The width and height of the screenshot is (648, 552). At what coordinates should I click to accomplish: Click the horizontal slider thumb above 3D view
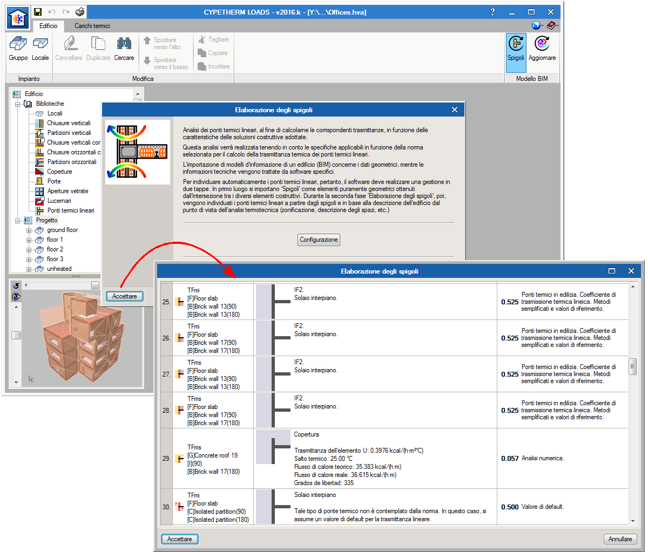[x=95, y=285]
